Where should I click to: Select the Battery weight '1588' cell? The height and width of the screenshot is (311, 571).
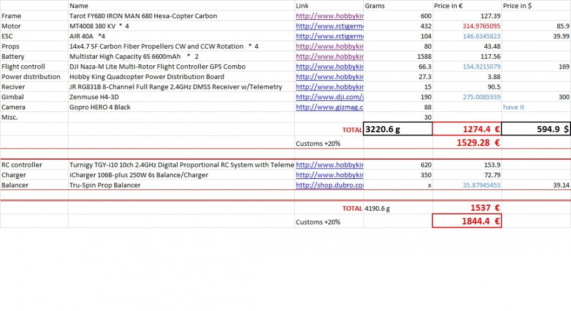[398, 56]
